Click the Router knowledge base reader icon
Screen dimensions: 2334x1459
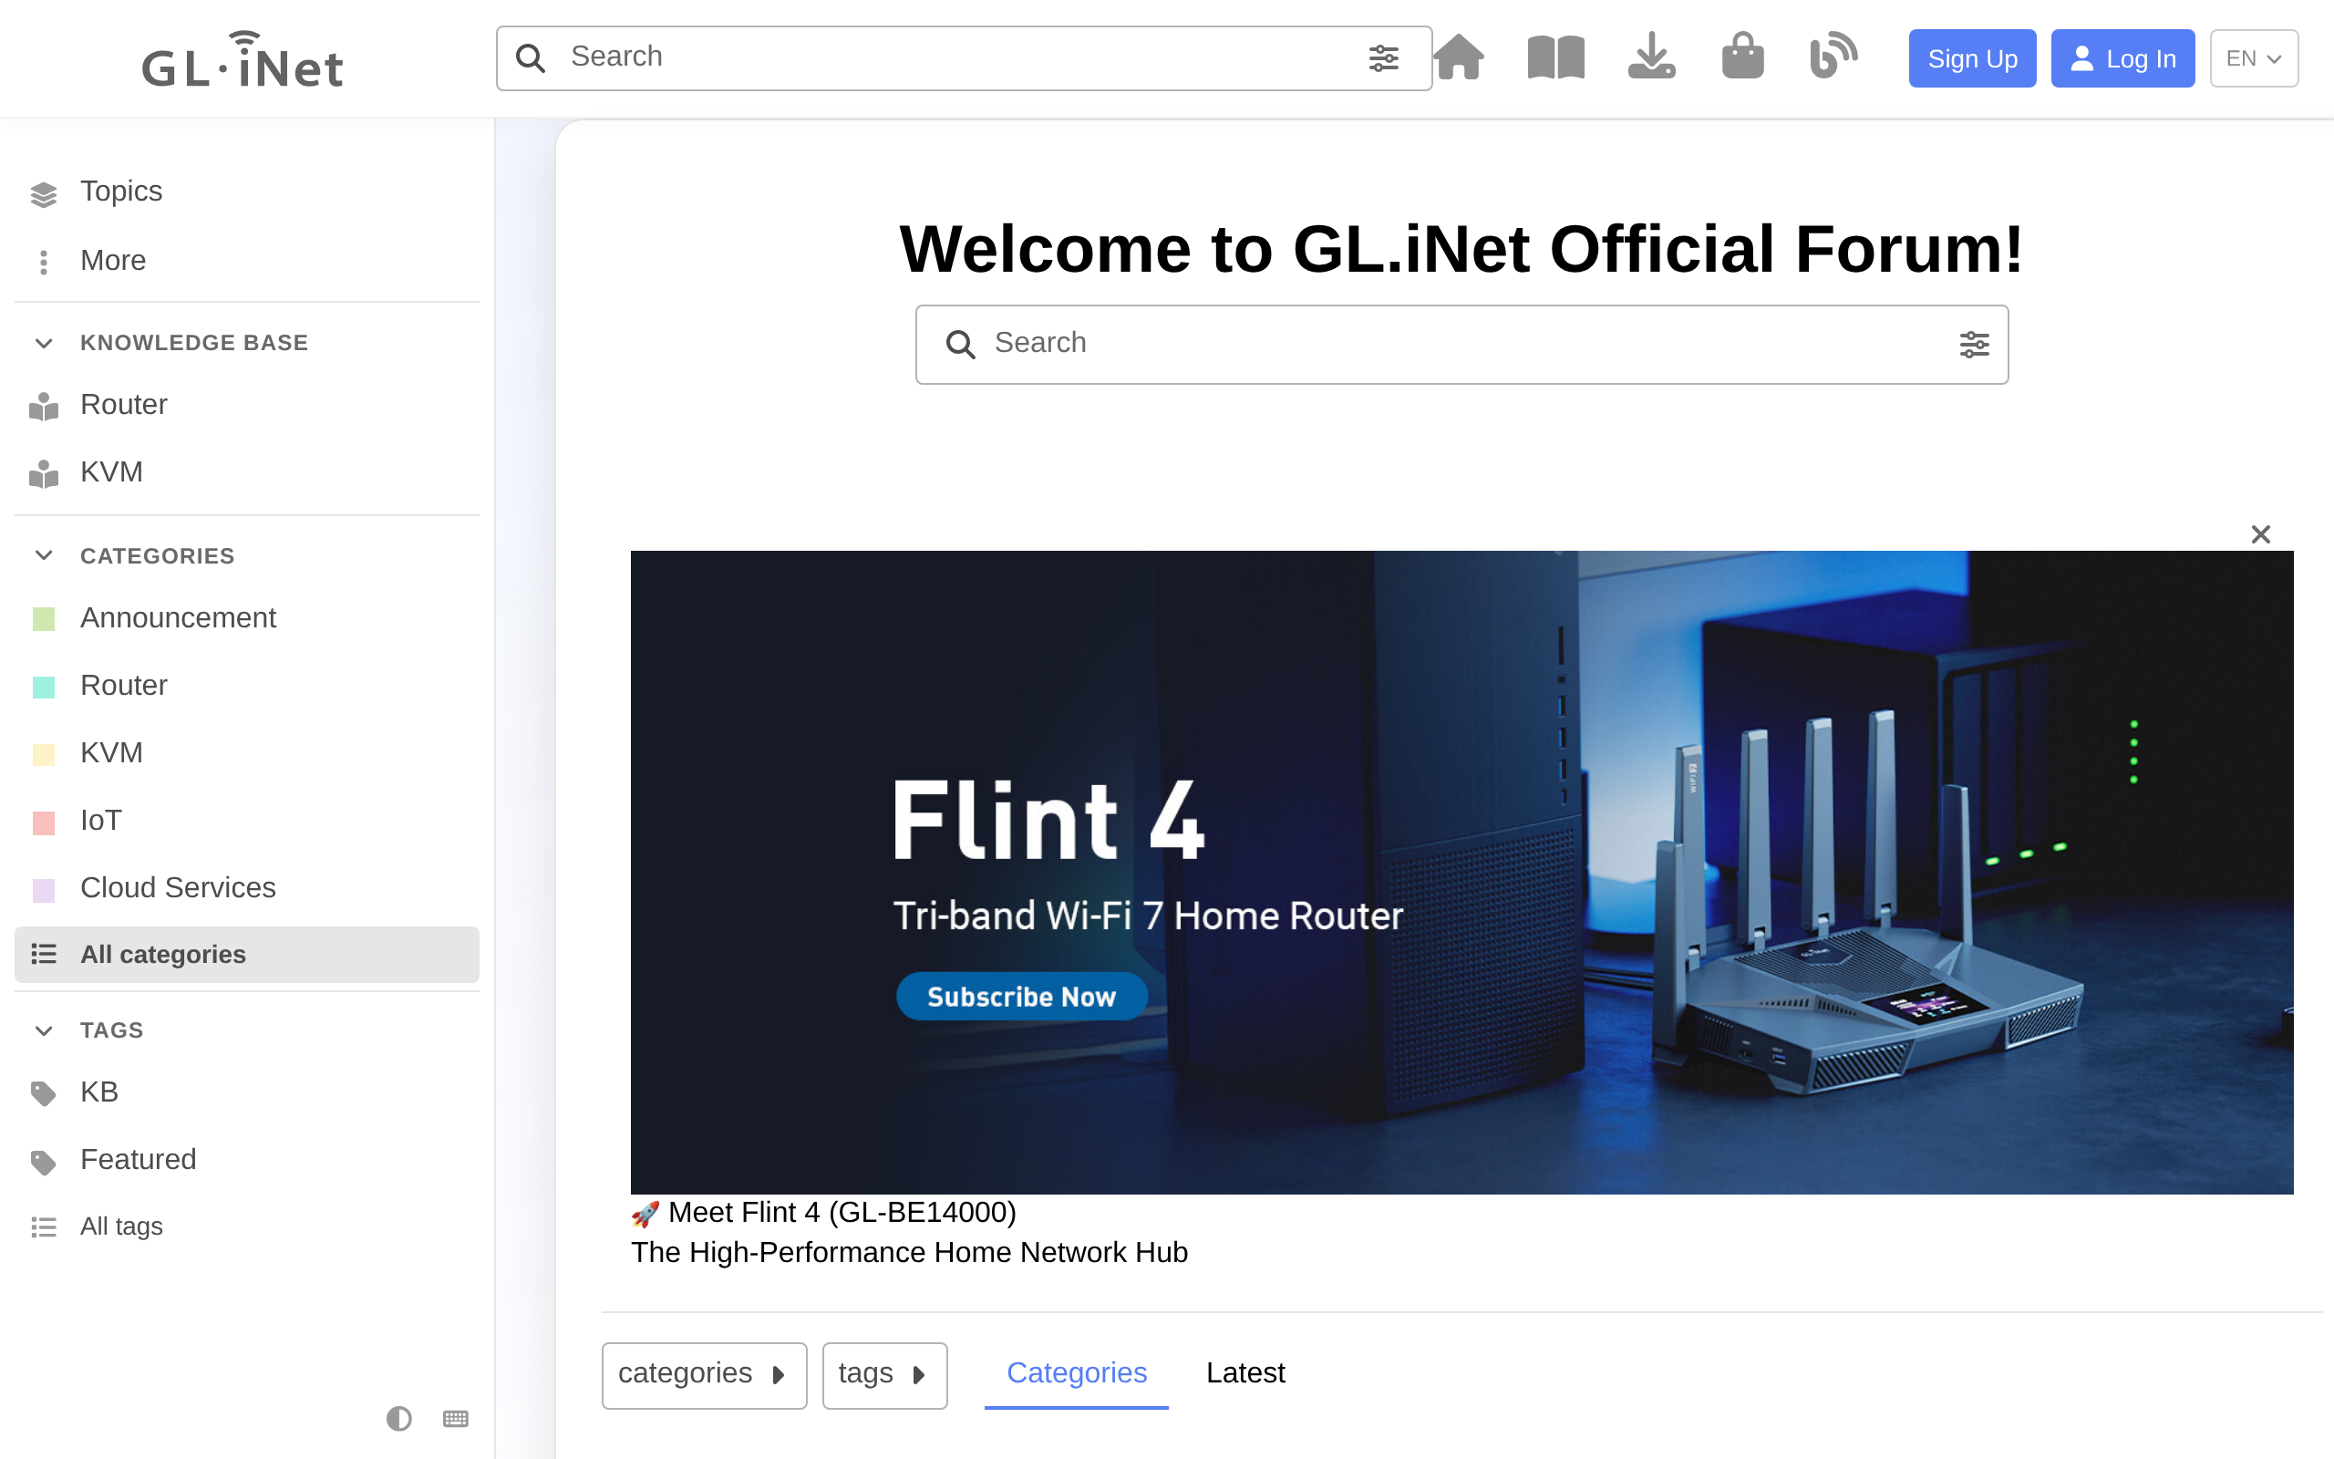(44, 408)
